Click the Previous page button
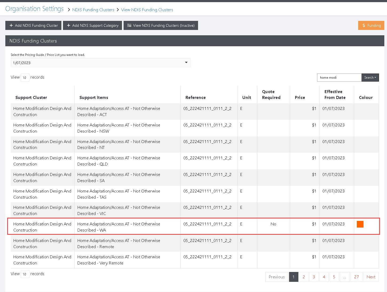The width and height of the screenshot is (387, 292). [277, 277]
